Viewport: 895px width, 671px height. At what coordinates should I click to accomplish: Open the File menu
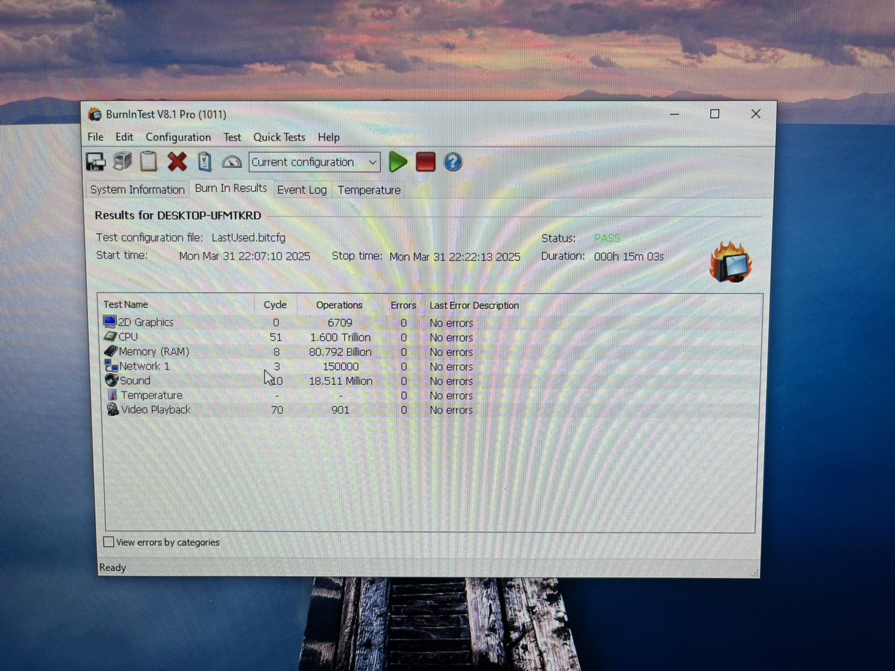(95, 137)
